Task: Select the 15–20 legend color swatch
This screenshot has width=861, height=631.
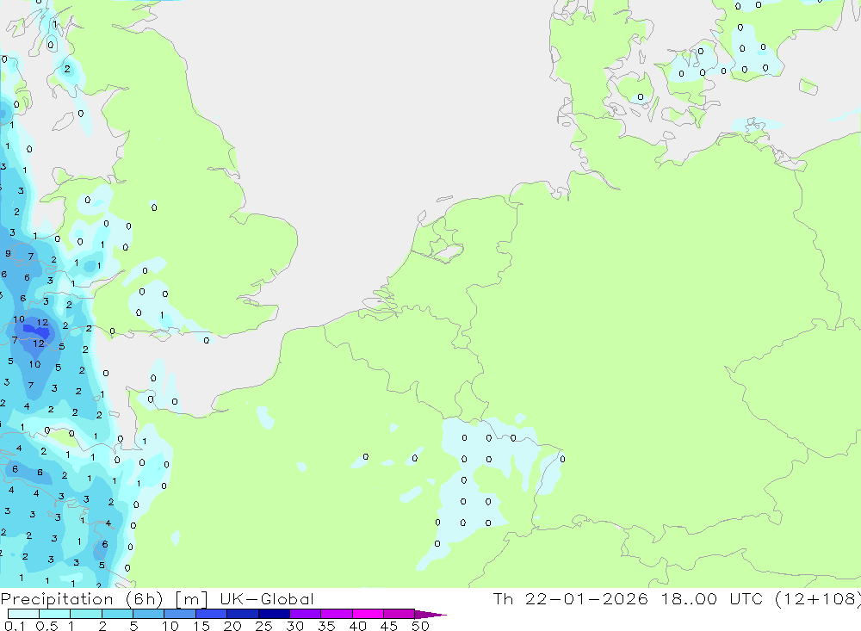Action: click(x=212, y=614)
